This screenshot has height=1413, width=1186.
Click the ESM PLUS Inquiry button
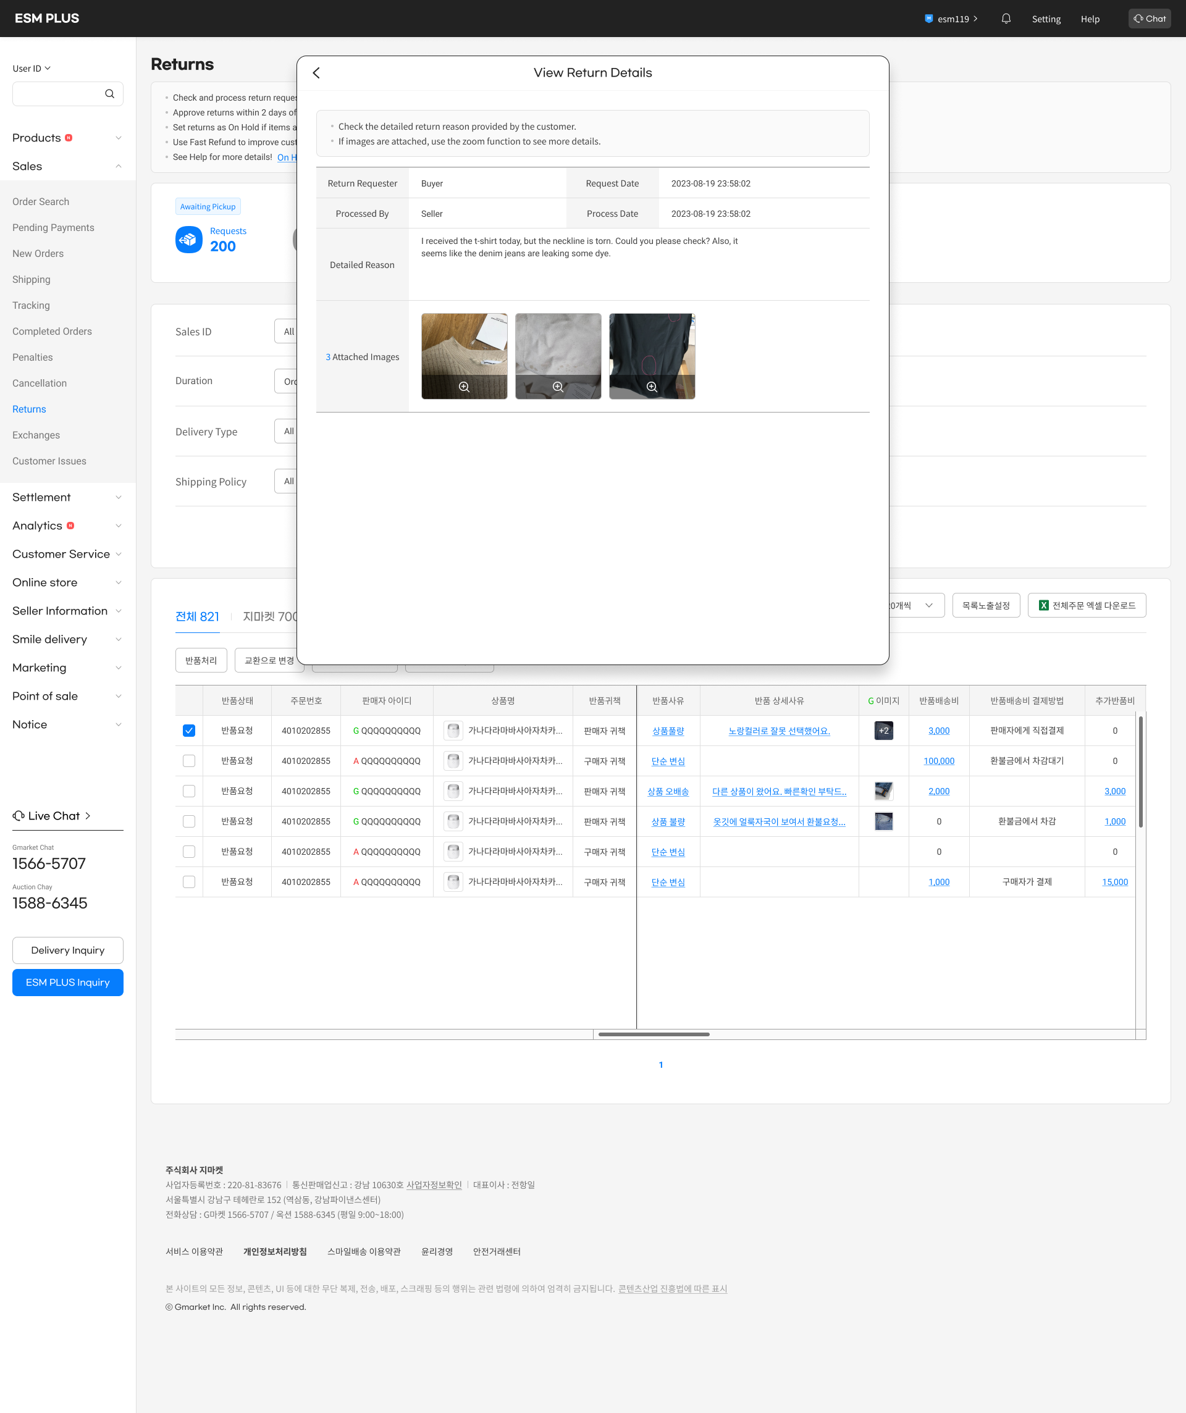[x=68, y=983]
